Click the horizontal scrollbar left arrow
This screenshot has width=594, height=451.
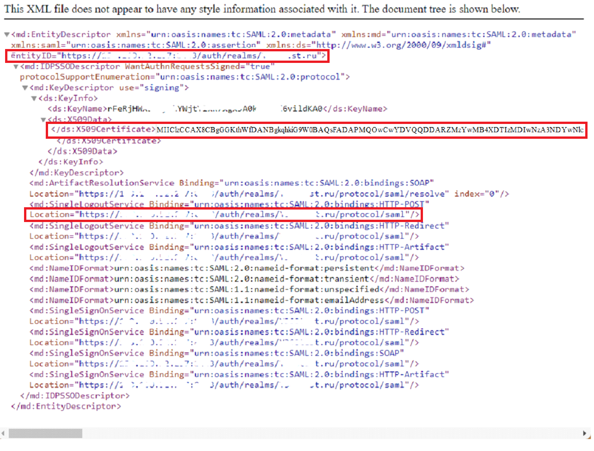pos(3,433)
